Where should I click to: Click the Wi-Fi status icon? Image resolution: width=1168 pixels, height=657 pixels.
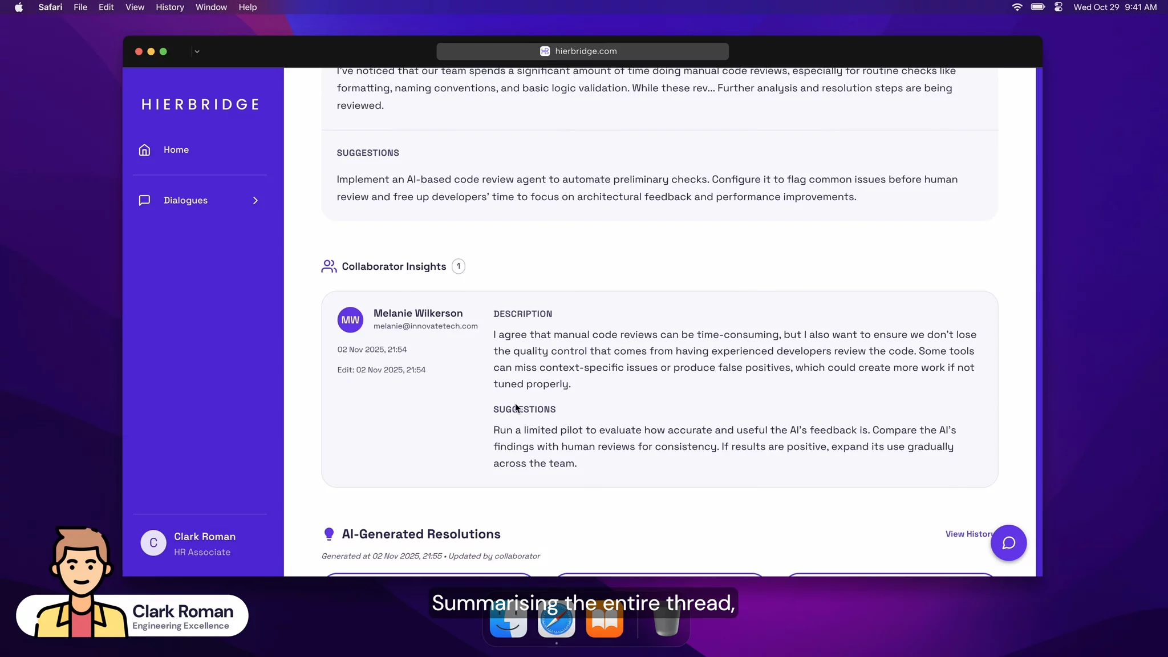[1017, 7]
